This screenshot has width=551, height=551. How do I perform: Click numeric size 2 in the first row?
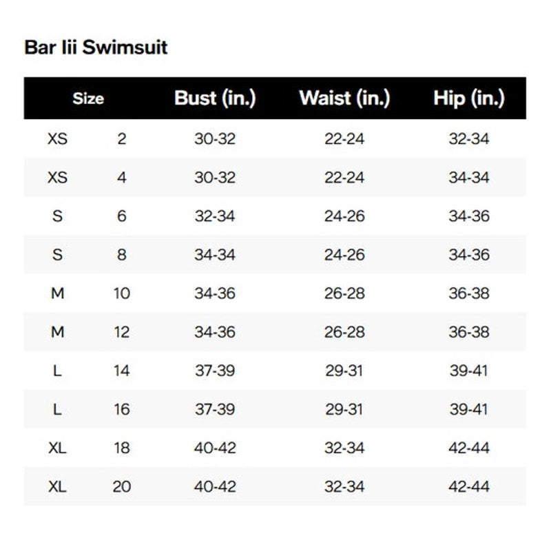point(122,139)
